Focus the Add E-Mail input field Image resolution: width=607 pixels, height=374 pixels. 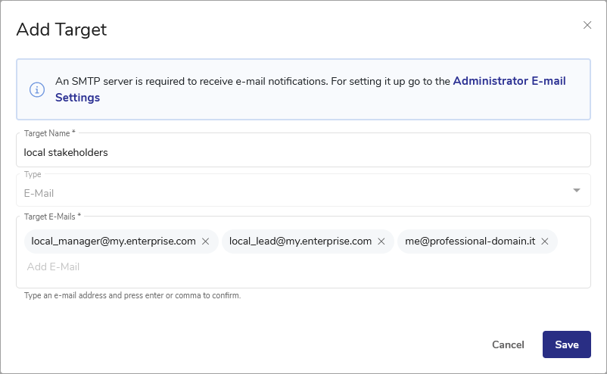coord(303,266)
